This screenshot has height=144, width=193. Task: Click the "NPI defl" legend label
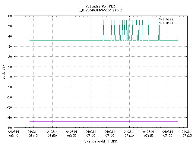[x=166, y=23]
